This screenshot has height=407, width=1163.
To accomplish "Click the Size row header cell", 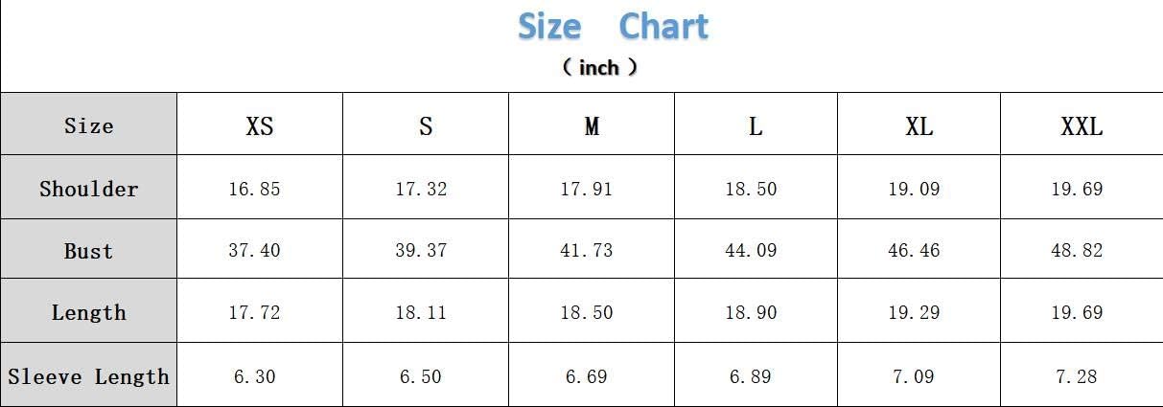I will tap(89, 125).
